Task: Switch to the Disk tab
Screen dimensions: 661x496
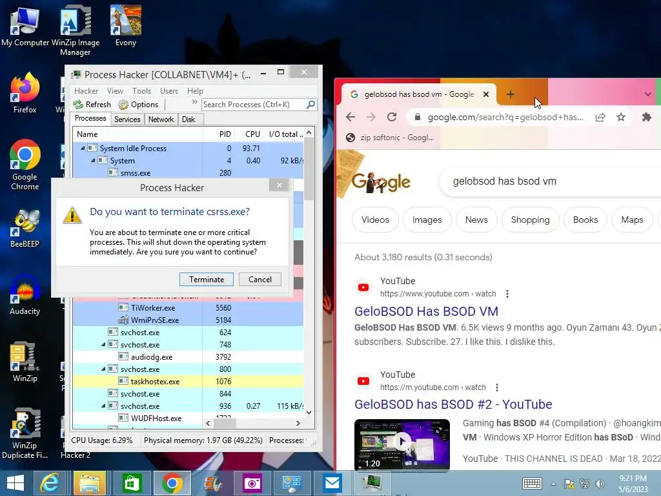Action: (x=188, y=119)
